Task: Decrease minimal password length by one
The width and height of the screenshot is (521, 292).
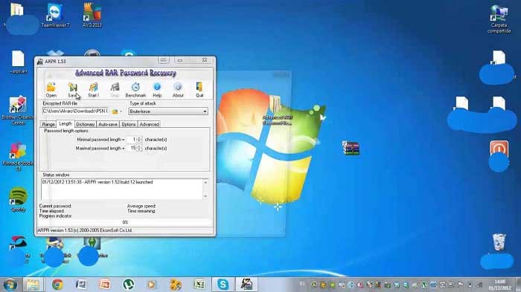Action: point(139,141)
